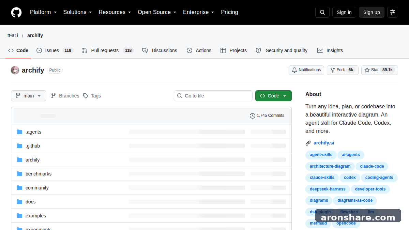Click the Notifications bell button
Screen dimensions: 409x230
click(x=306, y=70)
